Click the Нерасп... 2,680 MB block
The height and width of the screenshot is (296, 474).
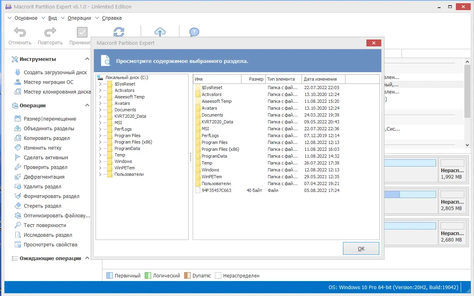[x=452, y=233]
